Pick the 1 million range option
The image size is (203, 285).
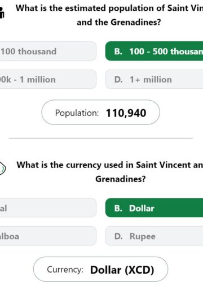click(48, 79)
